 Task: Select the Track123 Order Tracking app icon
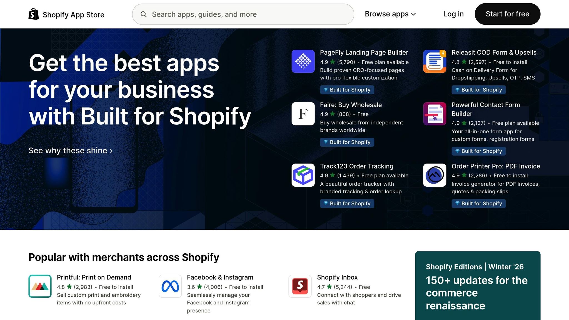click(303, 175)
